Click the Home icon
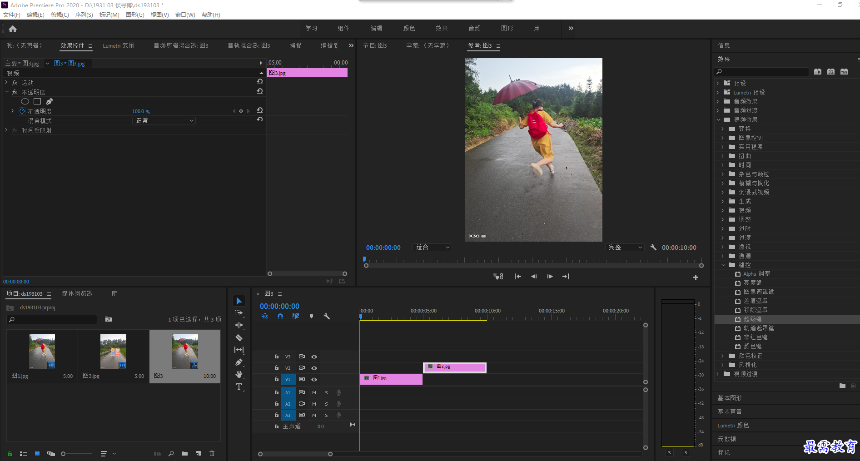Viewport: 860px width, 461px height. coord(13,29)
